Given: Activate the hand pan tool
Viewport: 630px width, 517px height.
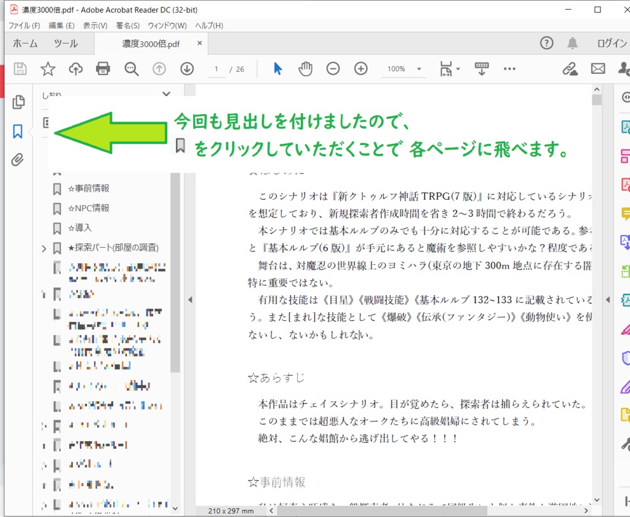Looking at the screenshot, I should [305, 69].
